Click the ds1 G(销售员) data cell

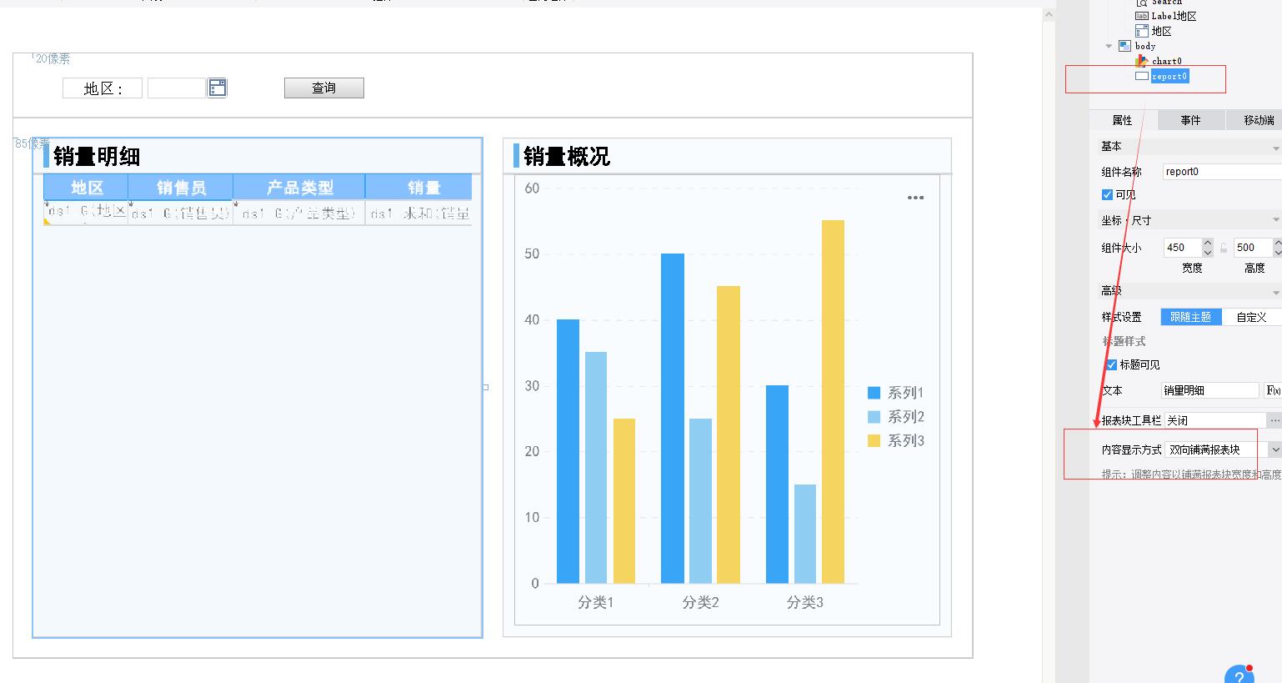[181, 213]
